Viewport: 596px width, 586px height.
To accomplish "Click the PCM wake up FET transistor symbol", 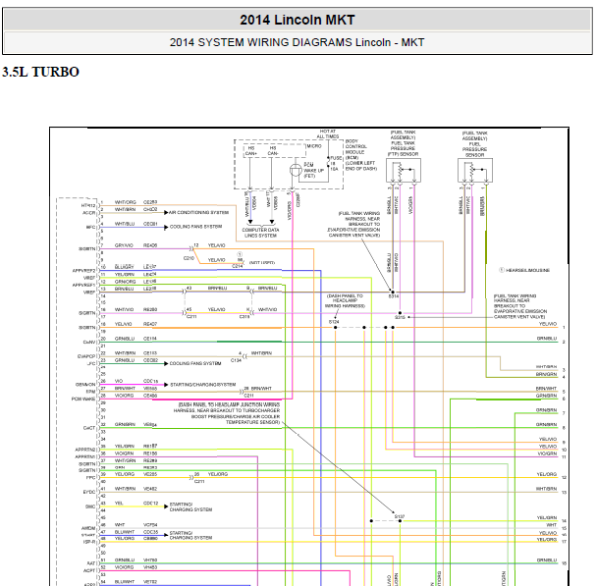I will click(x=296, y=170).
